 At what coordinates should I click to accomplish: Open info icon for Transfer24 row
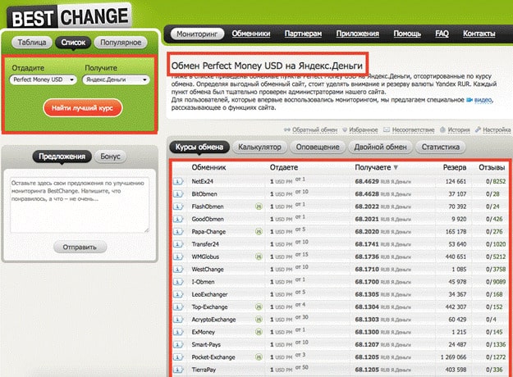point(178,244)
